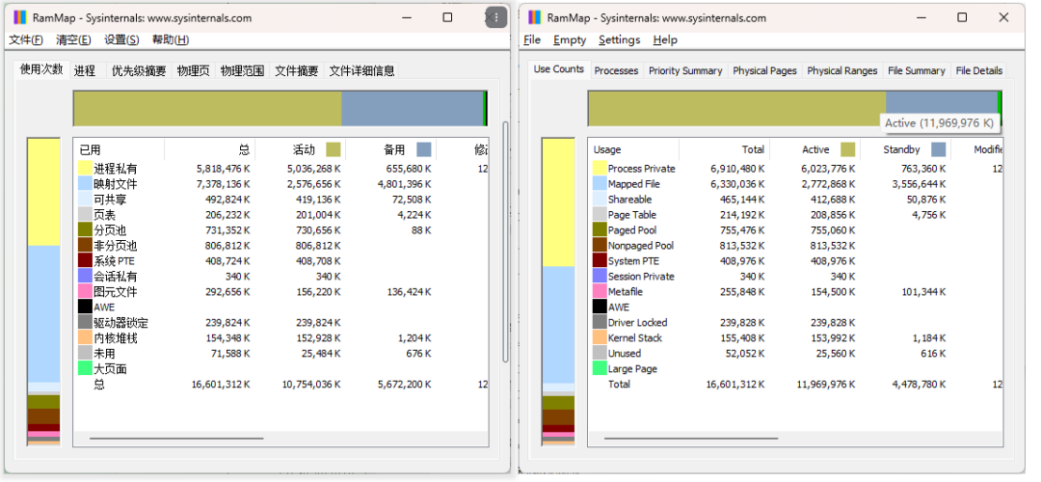The height and width of the screenshot is (482, 1041).
Task: Select the Driver Locked row
Action: (796, 322)
